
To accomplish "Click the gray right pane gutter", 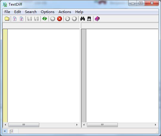I will 84,76.
